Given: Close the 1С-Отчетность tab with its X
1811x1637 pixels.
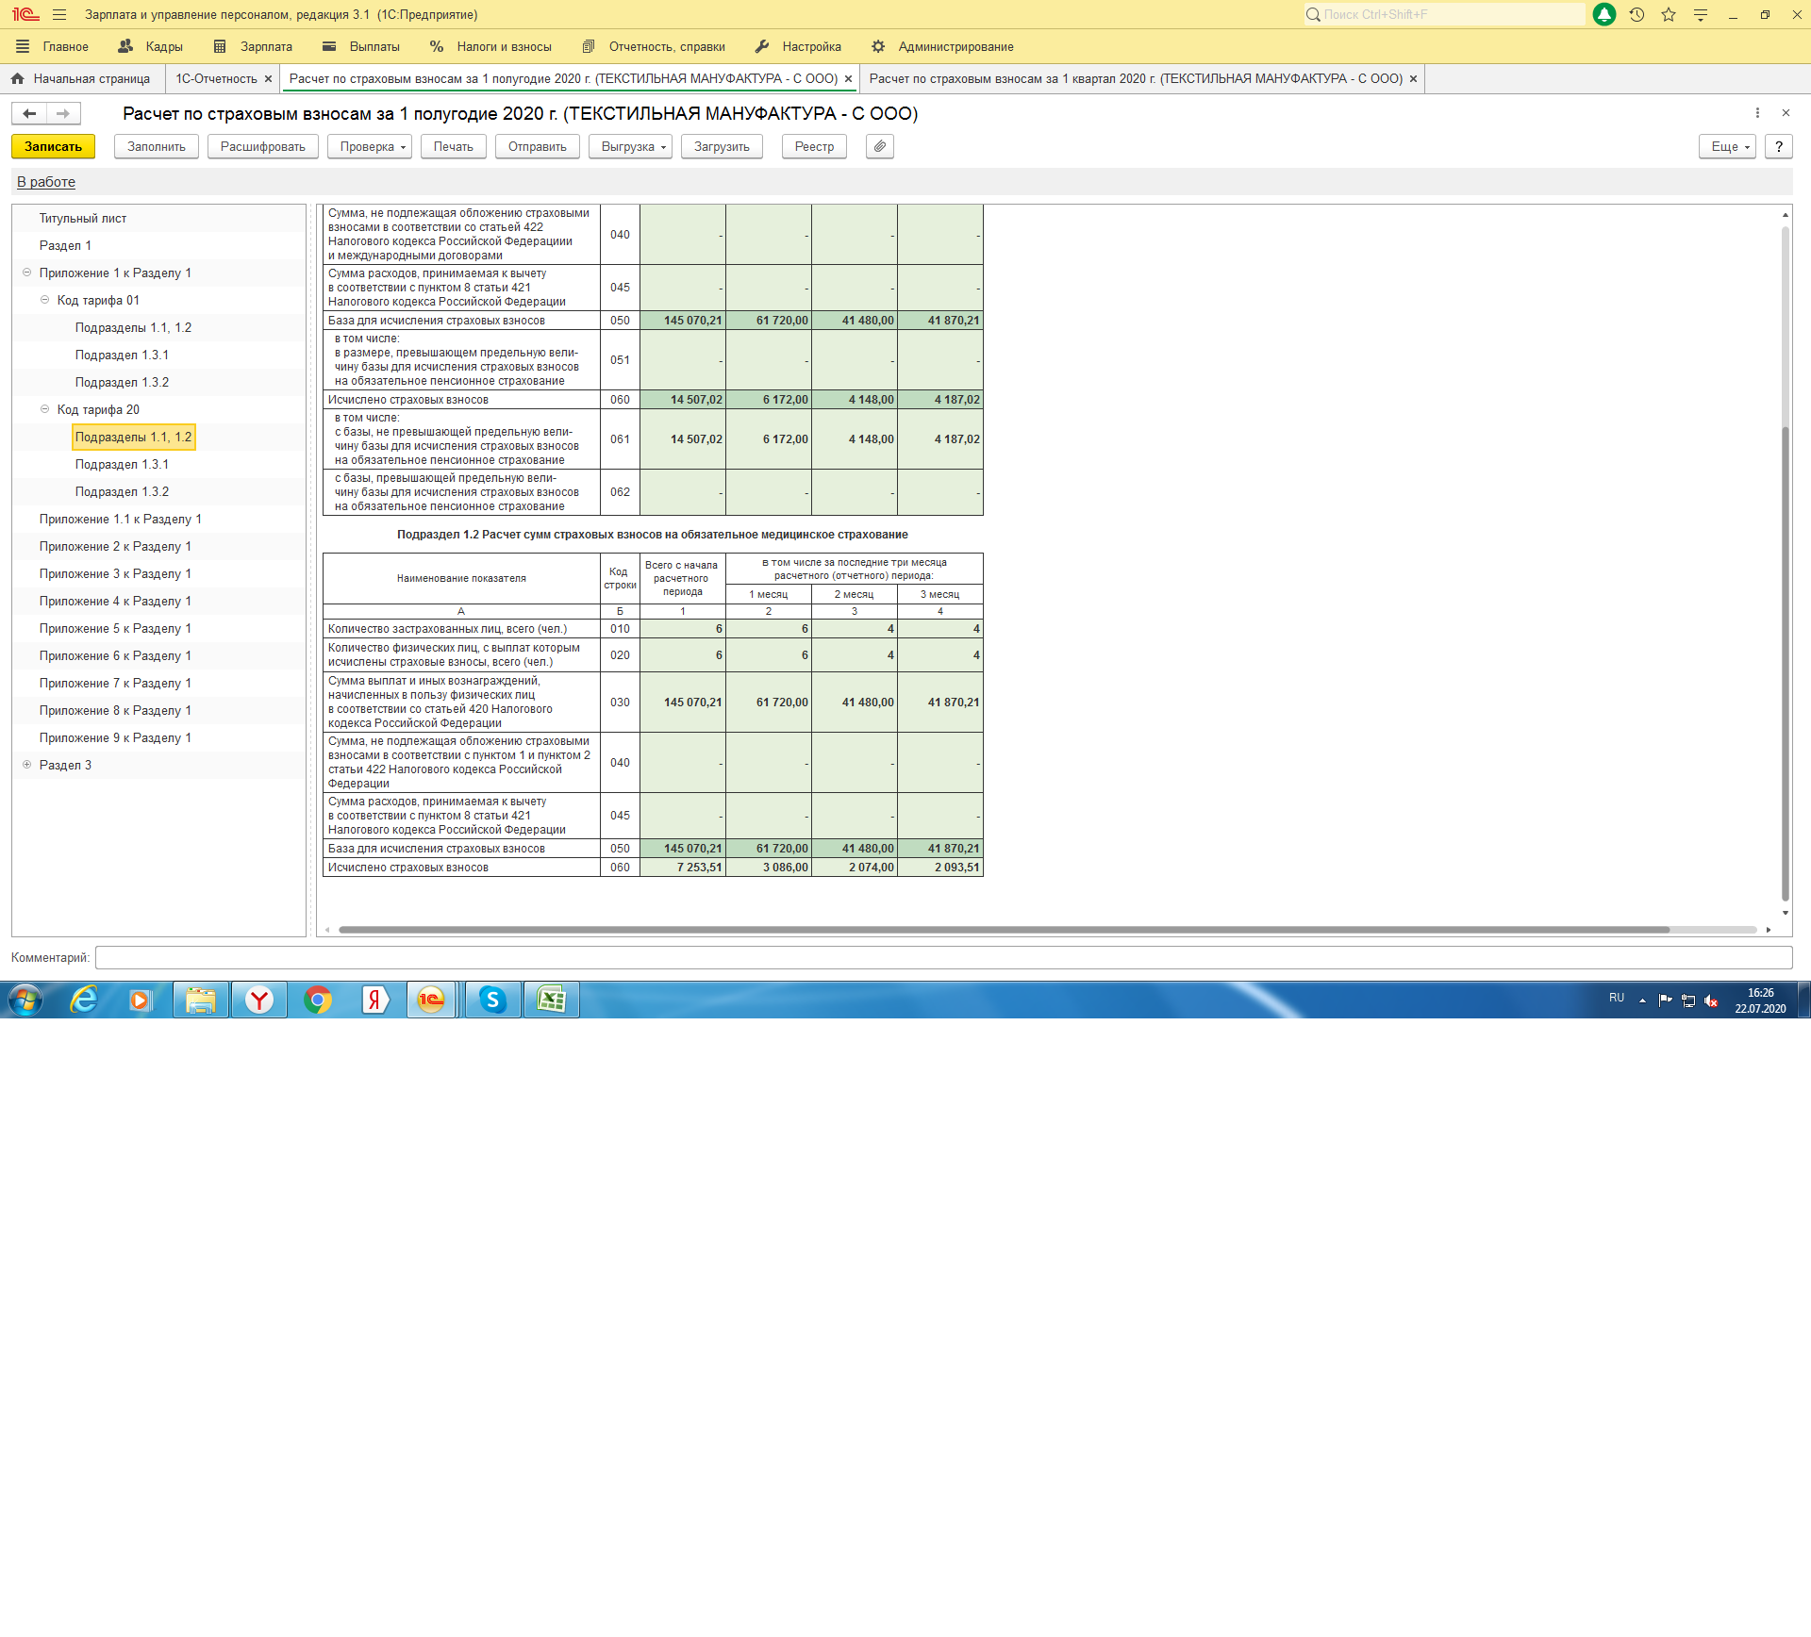Looking at the screenshot, I should [x=268, y=79].
